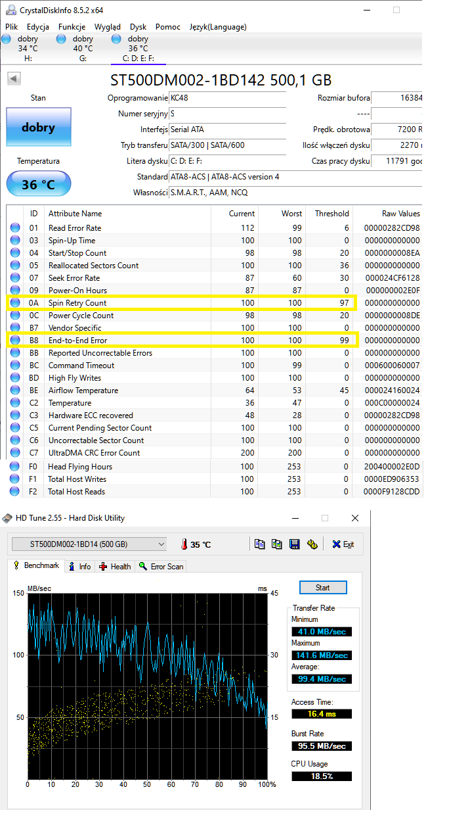The image size is (449, 831).
Task: Click the blue 'dobry' health status button
Action: coord(38,128)
